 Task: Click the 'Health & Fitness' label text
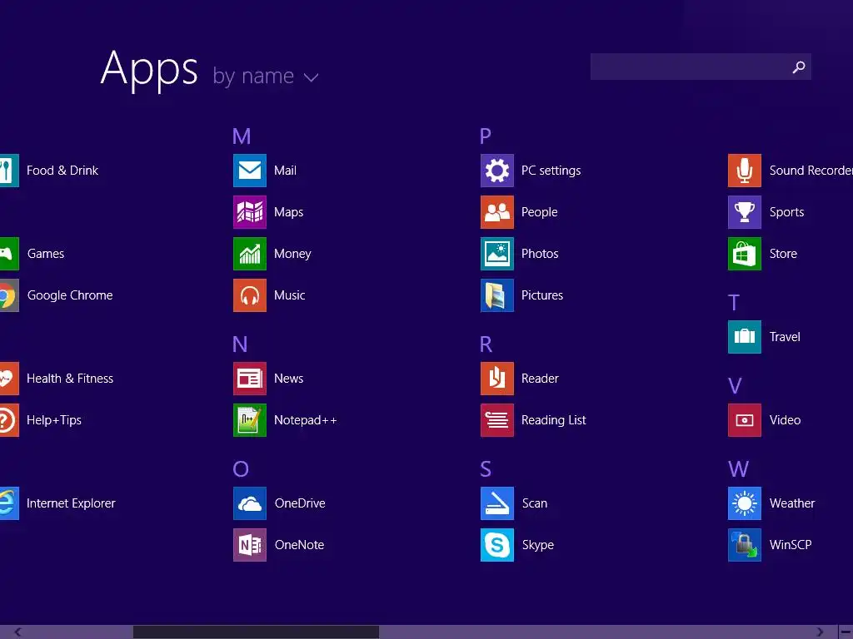70,379
